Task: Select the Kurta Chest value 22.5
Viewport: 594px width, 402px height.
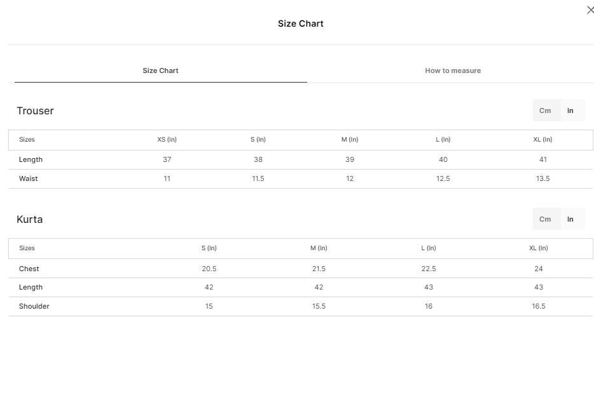Action: pos(429,269)
